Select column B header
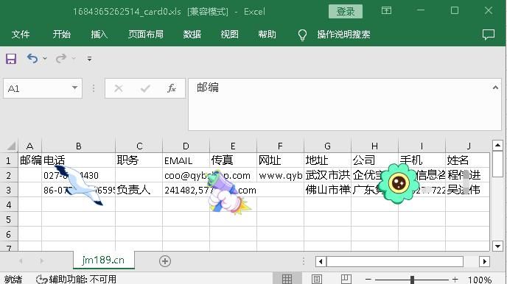This screenshot has width=507, height=284. (x=79, y=146)
